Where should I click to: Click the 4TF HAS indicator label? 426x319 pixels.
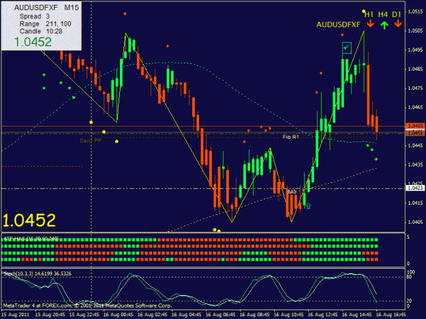(31, 239)
